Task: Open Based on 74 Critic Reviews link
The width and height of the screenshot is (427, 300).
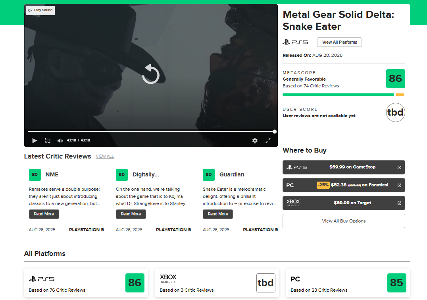Action: 311,86
